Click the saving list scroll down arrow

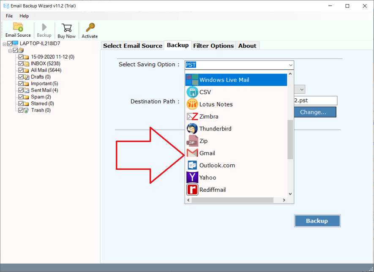click(x=290, y=194)
